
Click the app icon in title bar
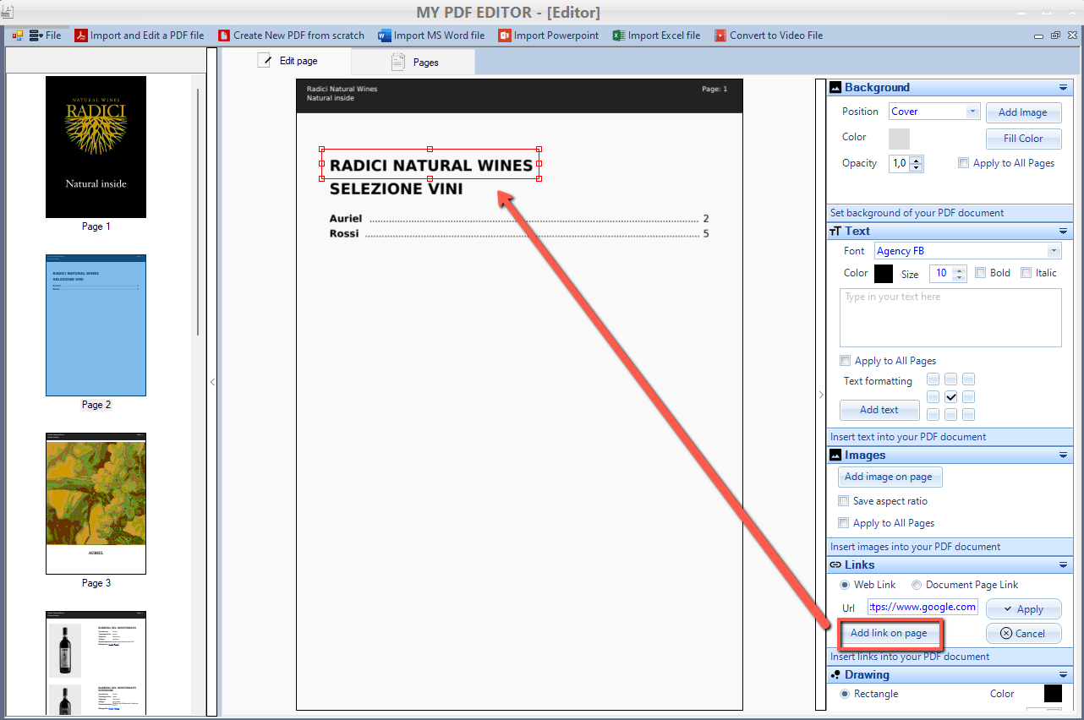(6, 11)
